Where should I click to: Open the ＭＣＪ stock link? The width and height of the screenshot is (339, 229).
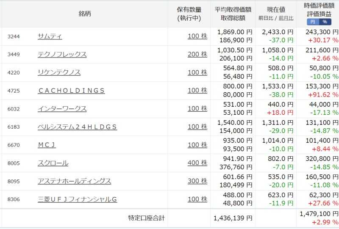(x=47, y=145)
